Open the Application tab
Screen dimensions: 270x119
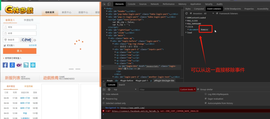[x=196, y=4]
